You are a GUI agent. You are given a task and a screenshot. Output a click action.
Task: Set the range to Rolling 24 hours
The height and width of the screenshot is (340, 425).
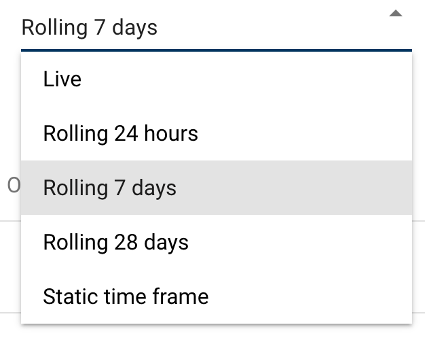121,133
